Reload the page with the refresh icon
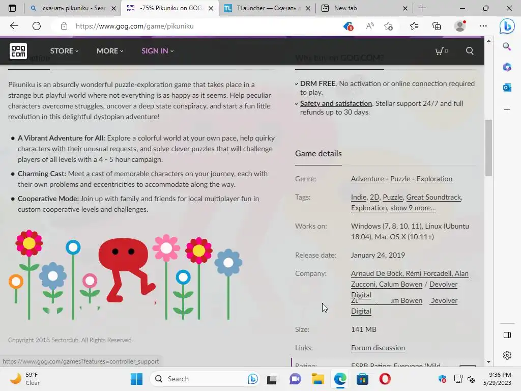Image resolution: width=521 pixels, height=391 pixels. coord(37,26)
